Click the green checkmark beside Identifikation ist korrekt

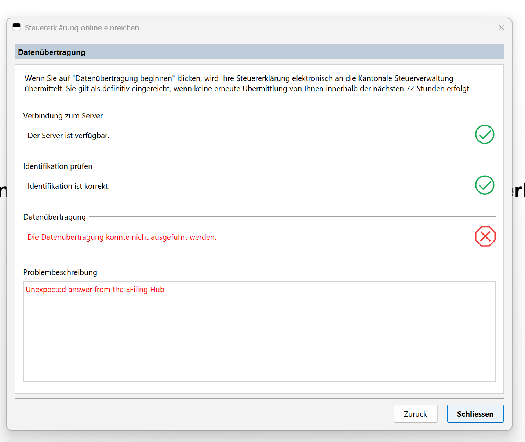click(x=485, y=185)
